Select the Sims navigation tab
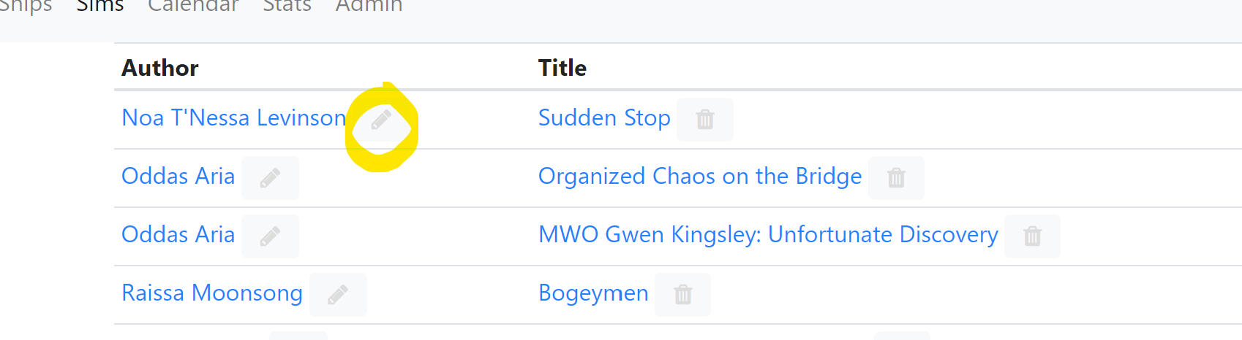 point(100,6)
